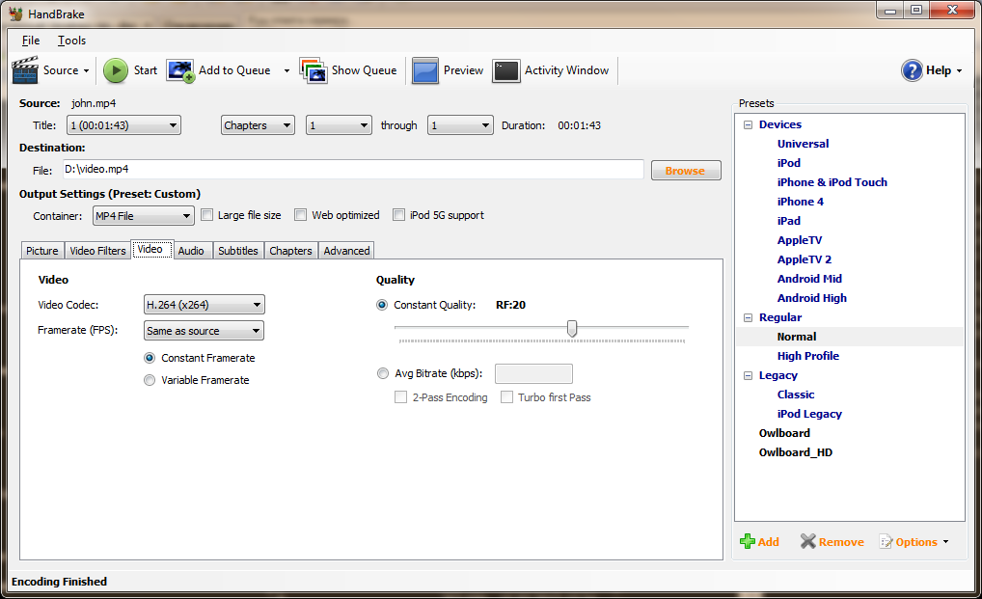Click the Constant Quality RF slider handle
This screenshot has width=982, height=599.
point(572,329)
